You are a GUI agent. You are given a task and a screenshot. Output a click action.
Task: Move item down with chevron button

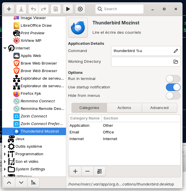[21, 183]
